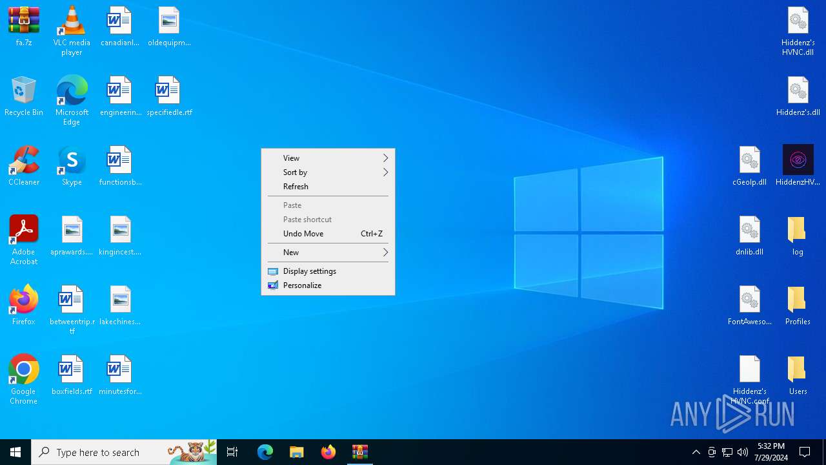826x465 pixels.
Task: Expand the Sort by submenu
Action: [x=328, y=172]
